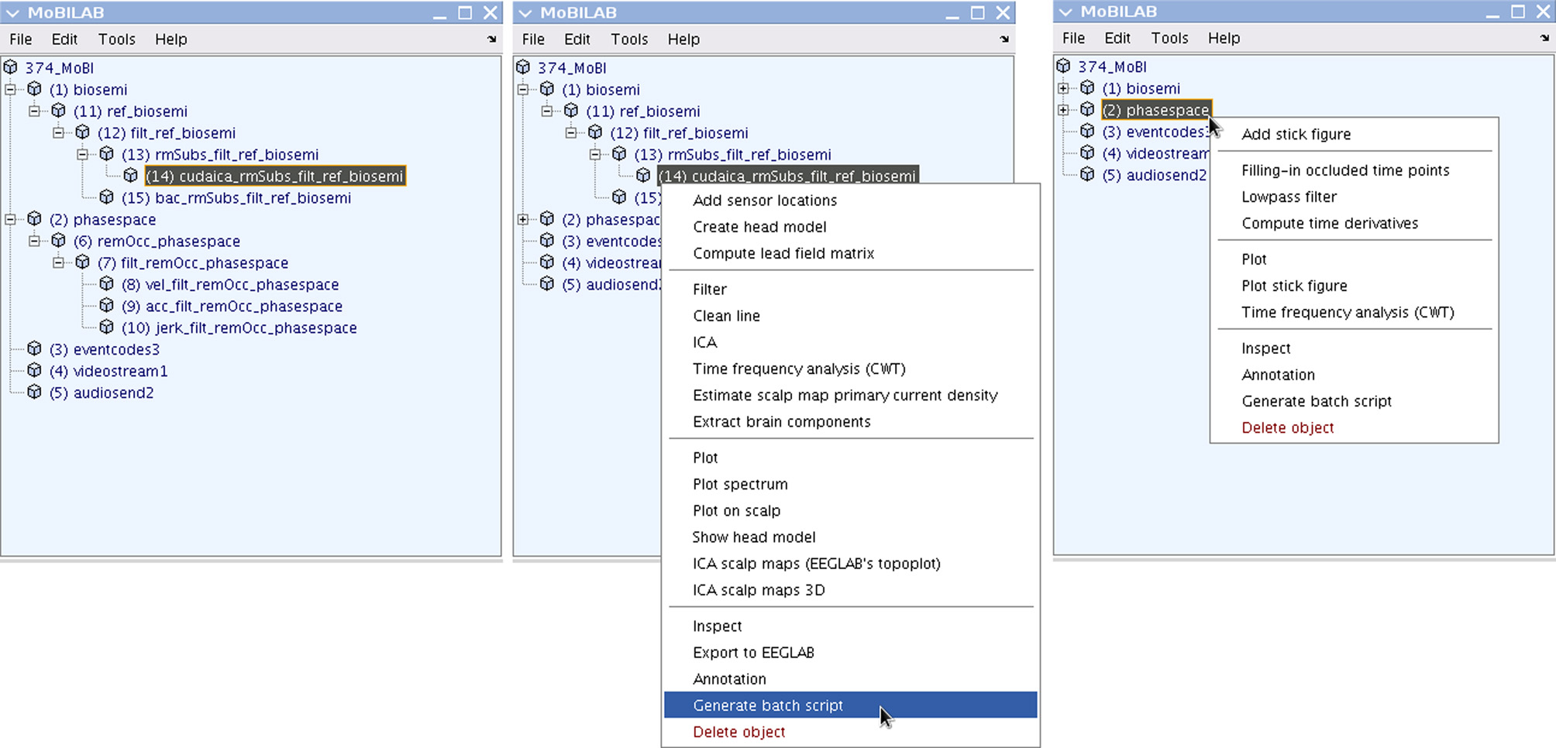Open the Tools menu in the middle window
The width and height of the screenshot is (1556, 748).
(628, 39)
